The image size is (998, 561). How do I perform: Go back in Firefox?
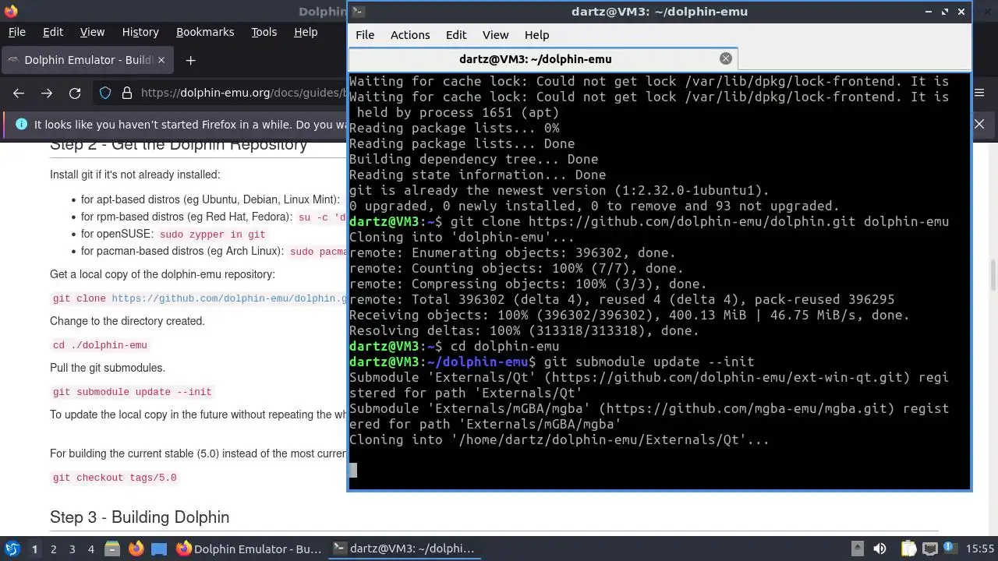coord(19,93)
